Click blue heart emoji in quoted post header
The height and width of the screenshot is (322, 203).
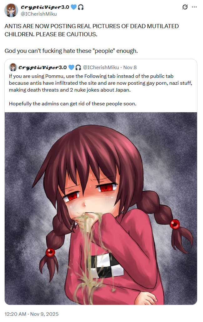click(71, 67)
